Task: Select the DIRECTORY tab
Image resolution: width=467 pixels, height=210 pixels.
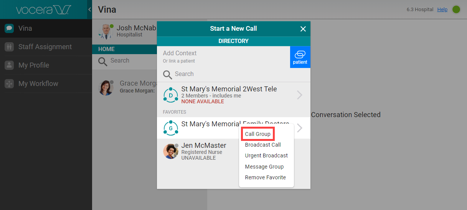Action: pyautogui.click(x=234, y=41)
